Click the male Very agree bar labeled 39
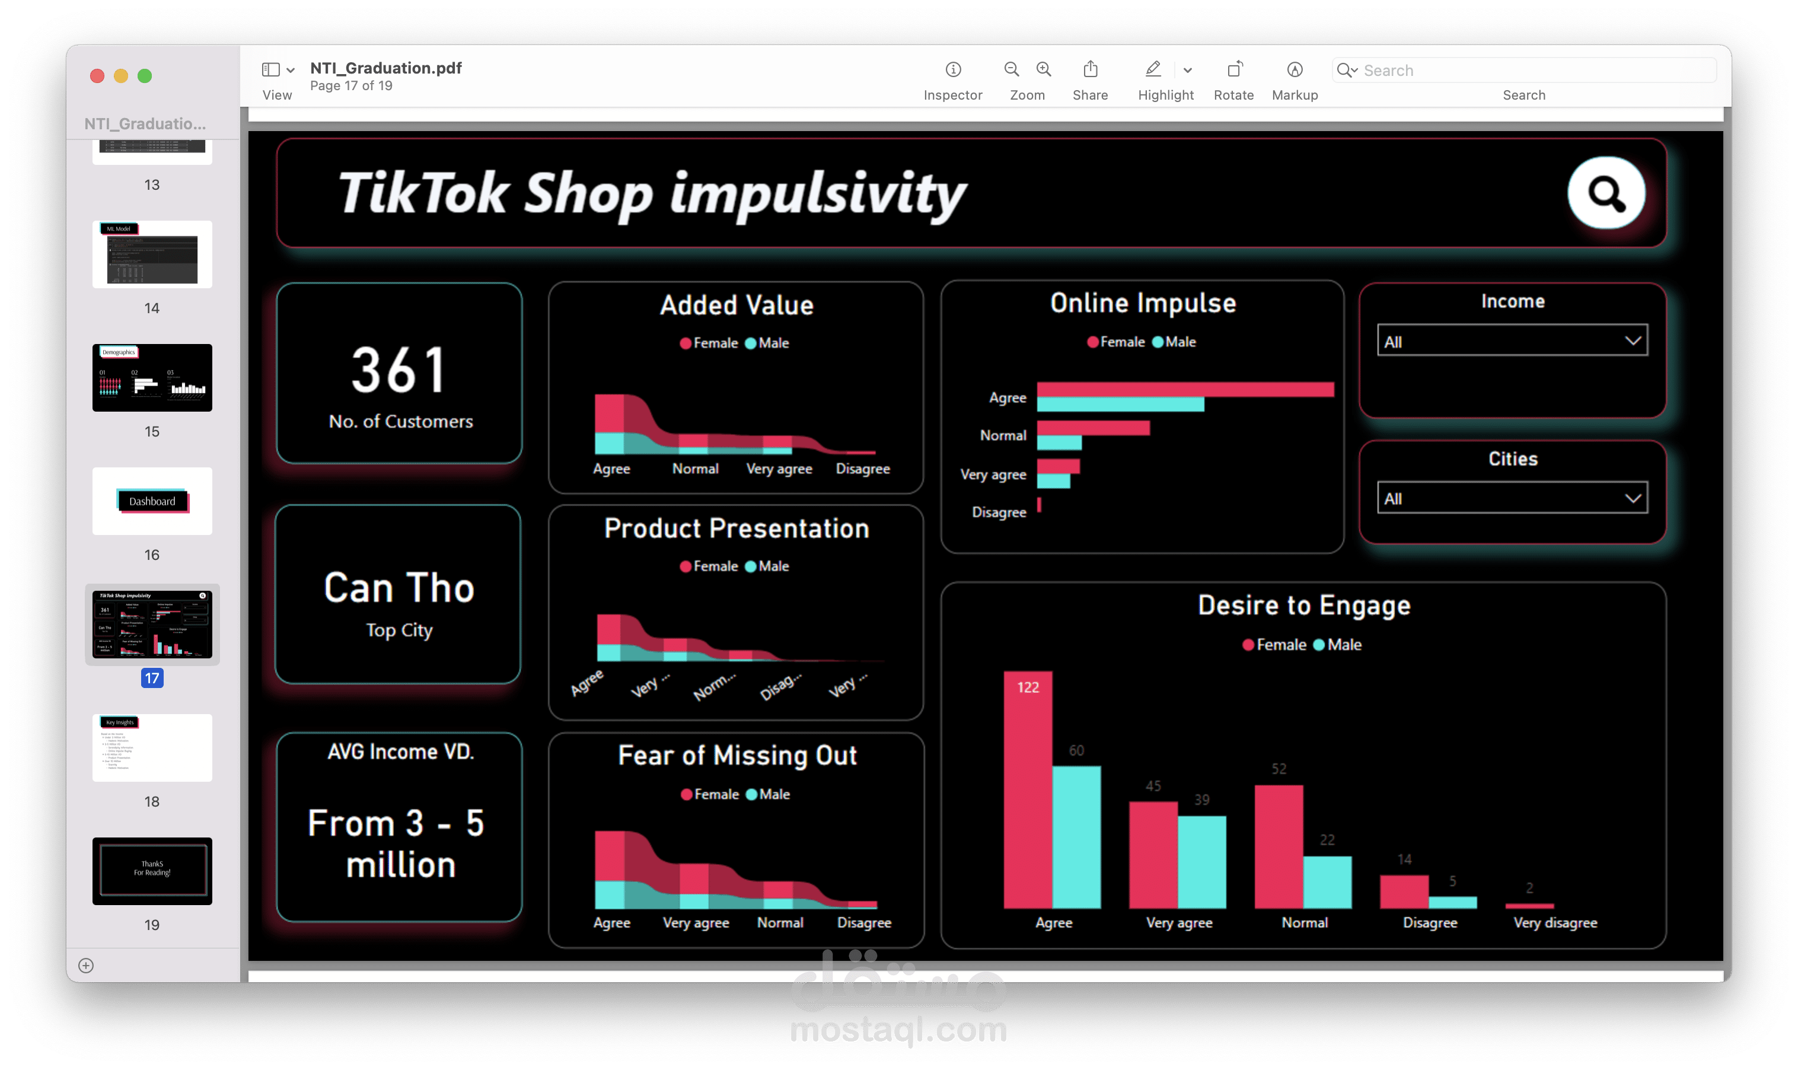This screenshot has width=1798, height=1070. (1201, 862)
